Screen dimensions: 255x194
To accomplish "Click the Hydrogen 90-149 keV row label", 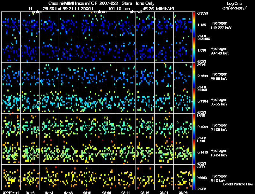I will [220, 51].
